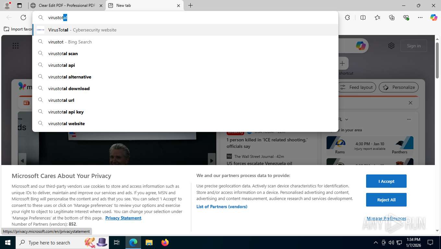Open Manage Preferences link

coord(386,219)
